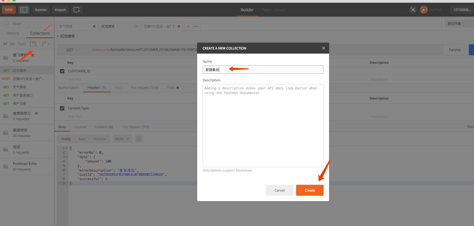Open the JSON format dropdown

pyautogui.click(x=122, y=139)
